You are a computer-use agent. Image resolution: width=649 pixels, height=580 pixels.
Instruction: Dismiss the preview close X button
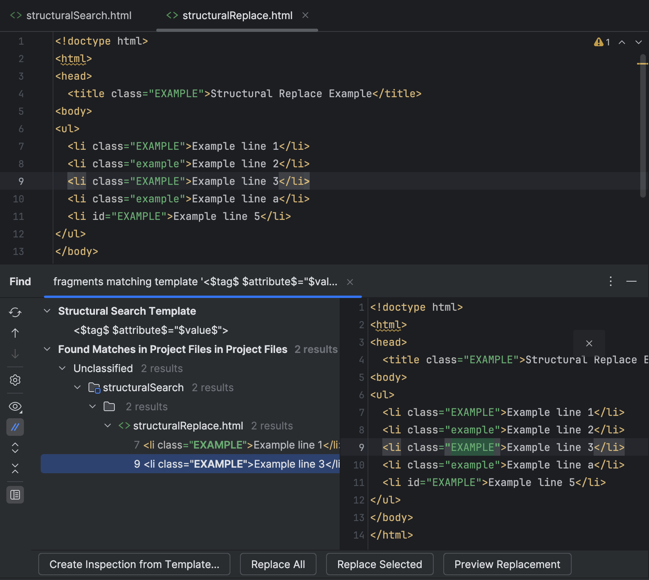point(589,343)
